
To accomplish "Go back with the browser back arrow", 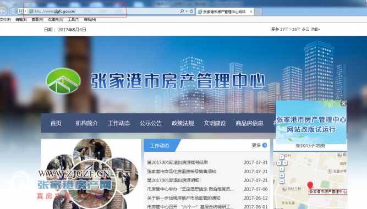I will coord(3,11).
